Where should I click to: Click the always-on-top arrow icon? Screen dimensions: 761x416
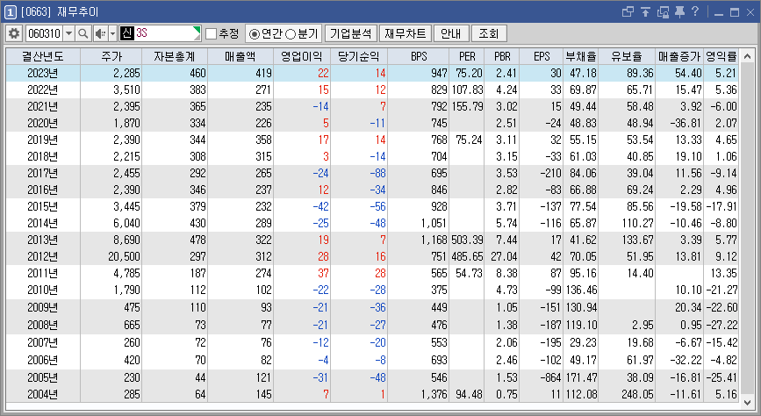pyautogui.click(x=645, y=11)
